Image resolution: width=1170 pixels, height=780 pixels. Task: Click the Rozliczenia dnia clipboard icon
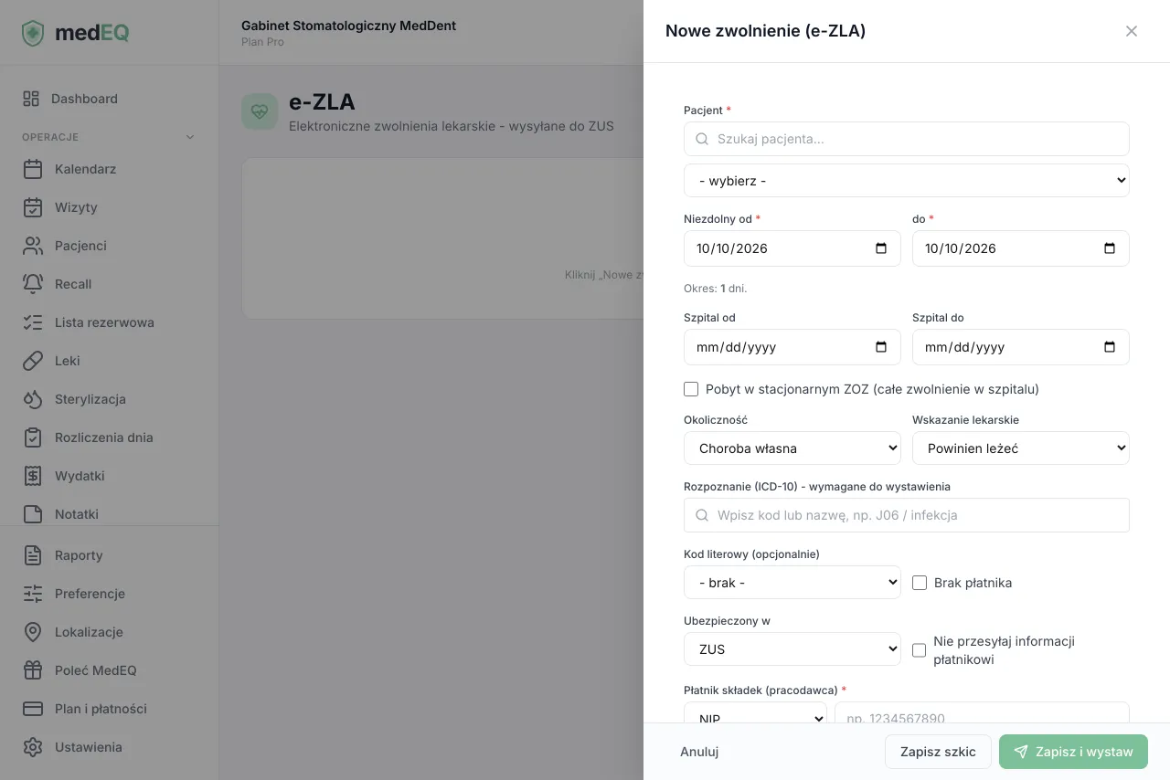point(33,437)
